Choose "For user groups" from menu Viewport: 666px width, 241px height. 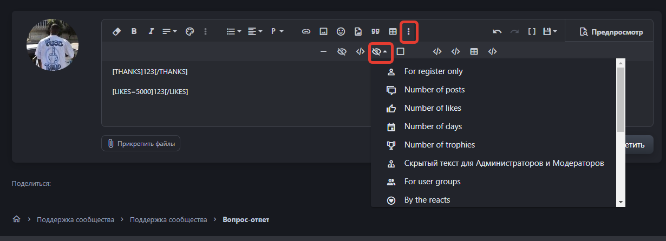point(432,182)
